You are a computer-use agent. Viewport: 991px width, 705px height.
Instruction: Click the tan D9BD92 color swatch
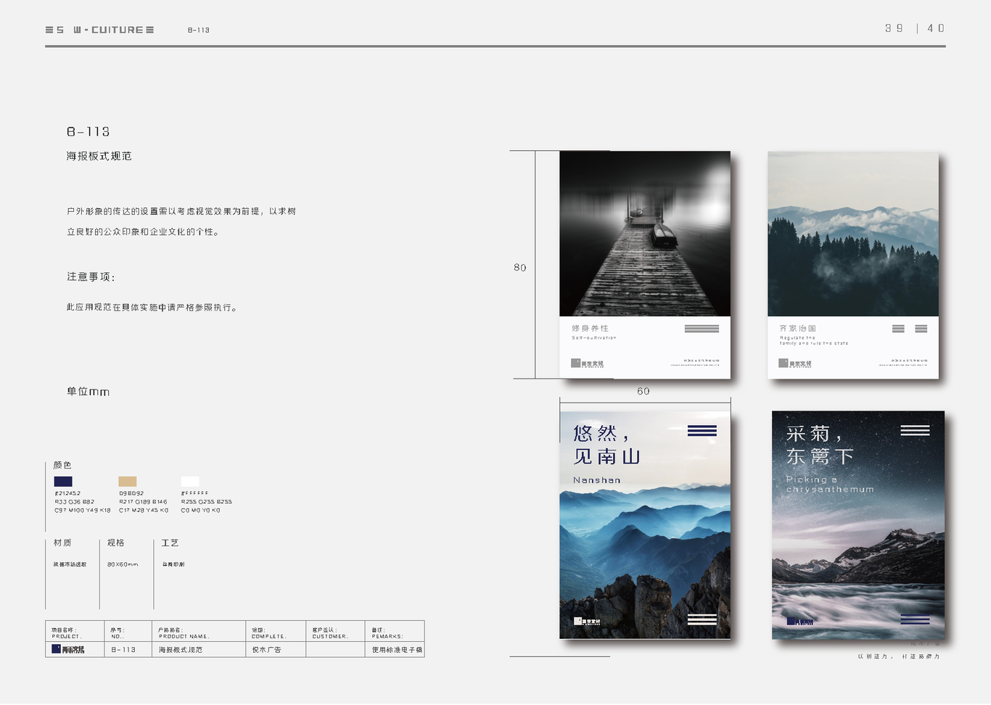(x=128, y=482)
